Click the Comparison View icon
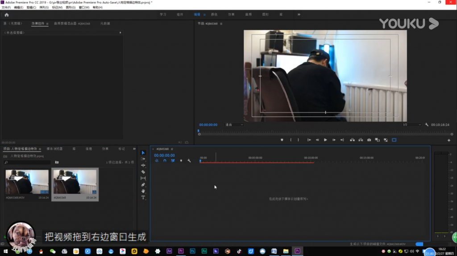Viewport: 457px width, 256px height. click(378, 140)
